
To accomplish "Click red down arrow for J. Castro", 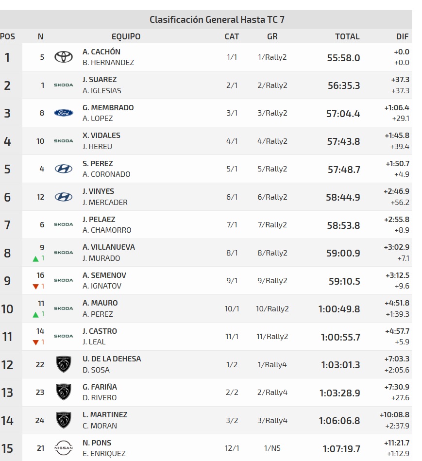I will (x=35, y=342).
